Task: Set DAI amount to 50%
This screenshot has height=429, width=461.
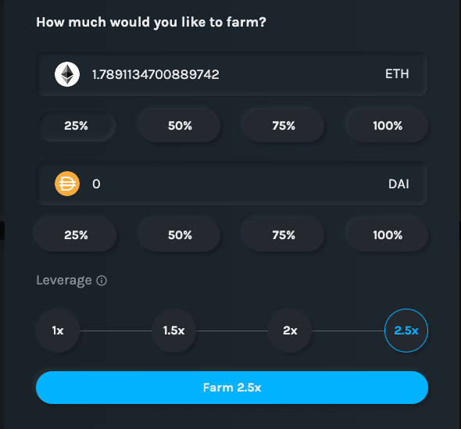Action: 180,235
